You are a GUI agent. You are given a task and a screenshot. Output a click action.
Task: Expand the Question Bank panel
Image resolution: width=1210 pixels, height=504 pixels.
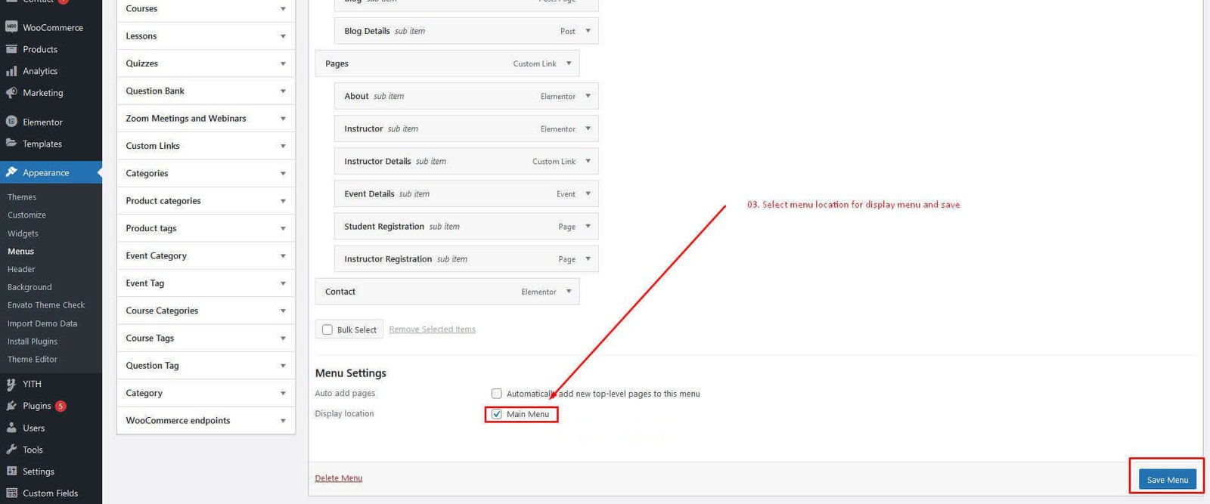click(x=283, y=91)
